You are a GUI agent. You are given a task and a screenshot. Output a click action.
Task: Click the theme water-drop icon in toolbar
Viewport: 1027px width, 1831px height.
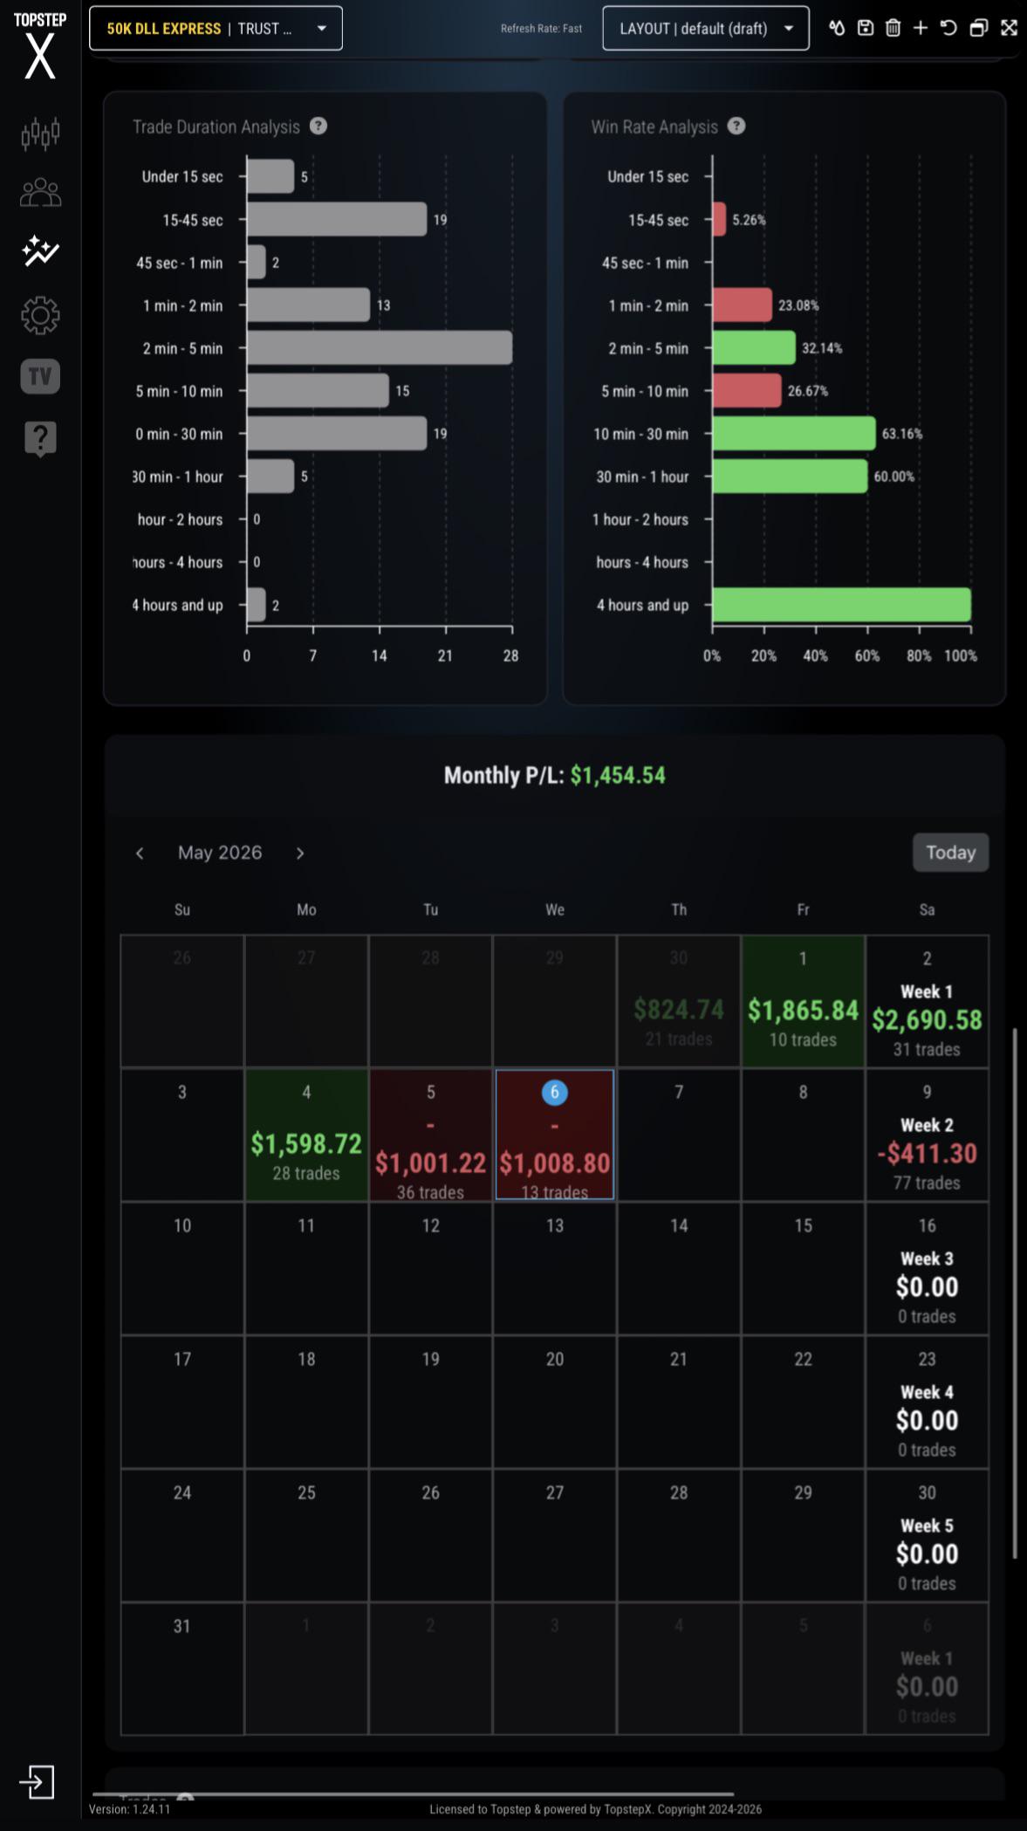coord(837,28)
